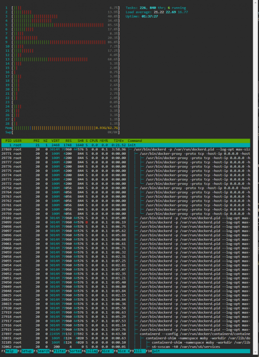Click the Swp meter showing 0K/0K

(62, 132)
